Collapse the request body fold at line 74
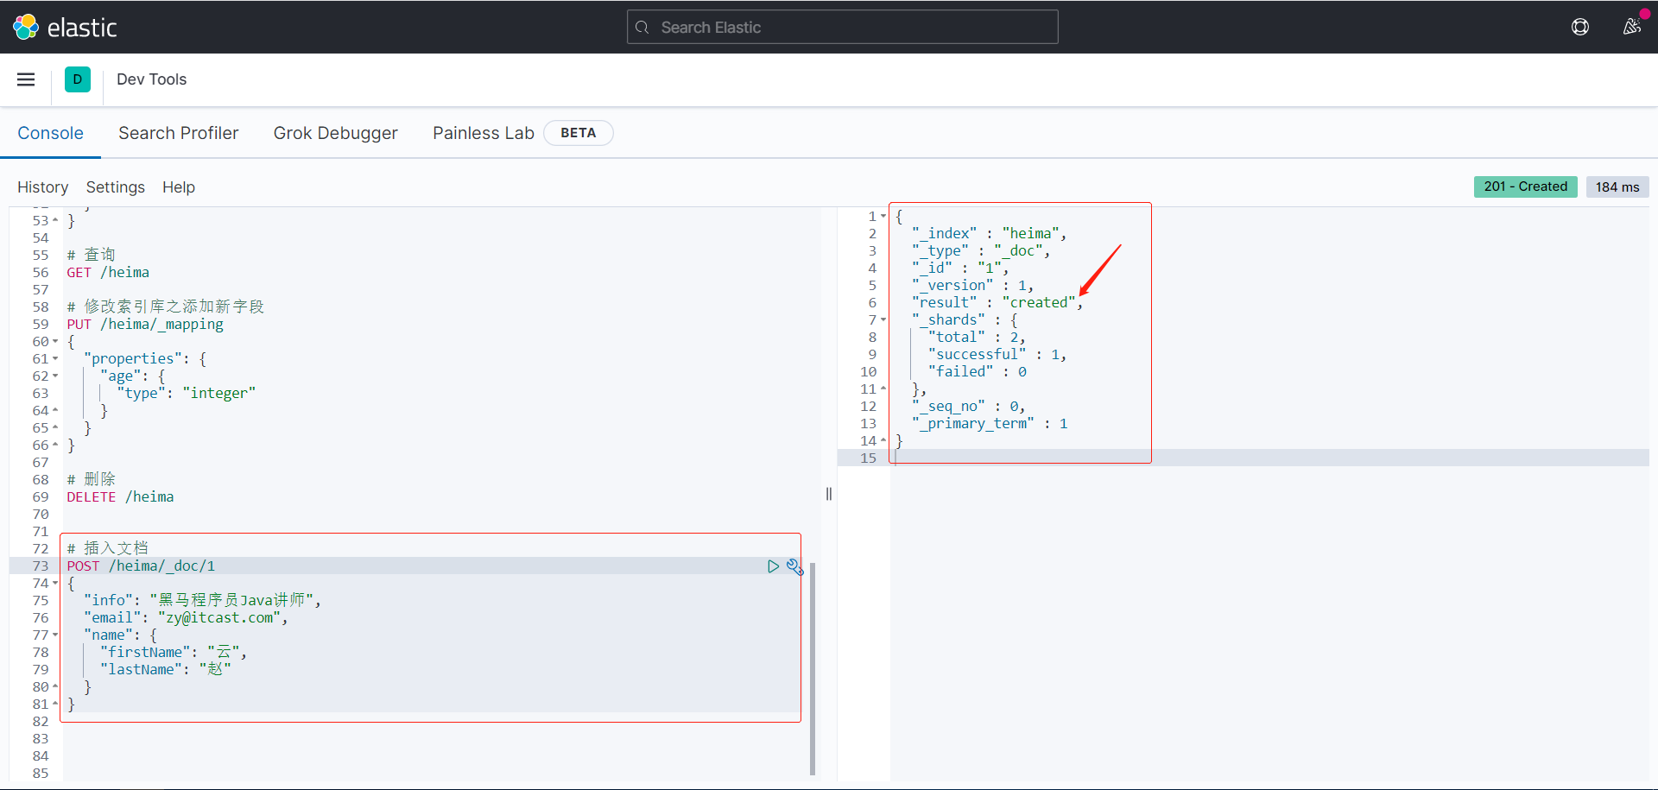1658x790 pixels. pos(55,584)
